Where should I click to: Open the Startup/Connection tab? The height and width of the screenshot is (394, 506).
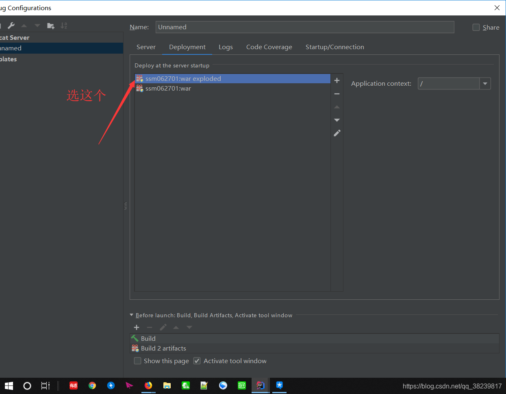coord(335,47)
